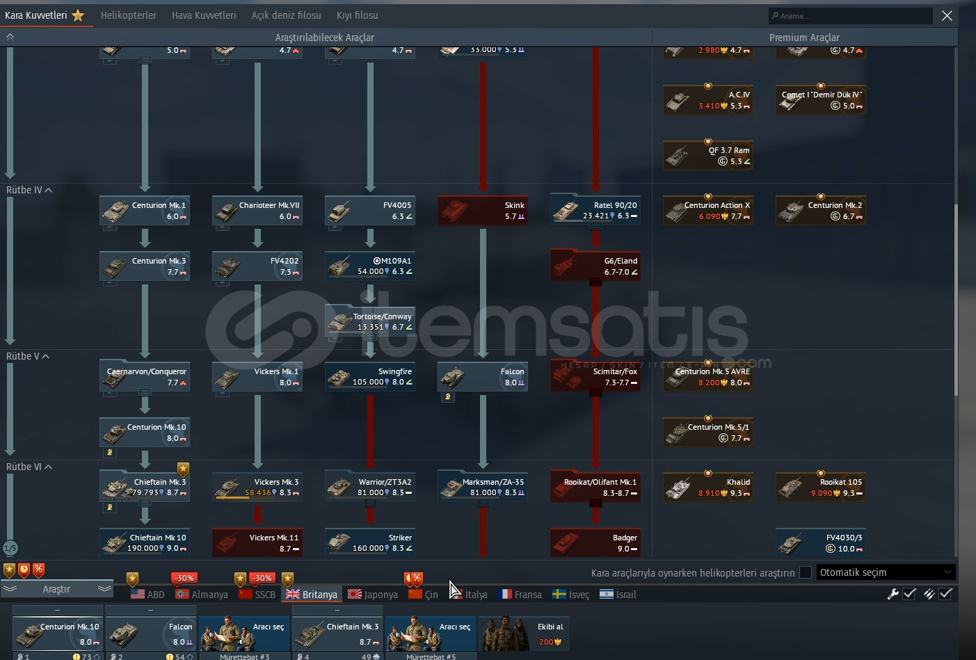Toggle checkbox next to wrench icon
Viewport: 976px width, 660px height.
coord(909,594)
